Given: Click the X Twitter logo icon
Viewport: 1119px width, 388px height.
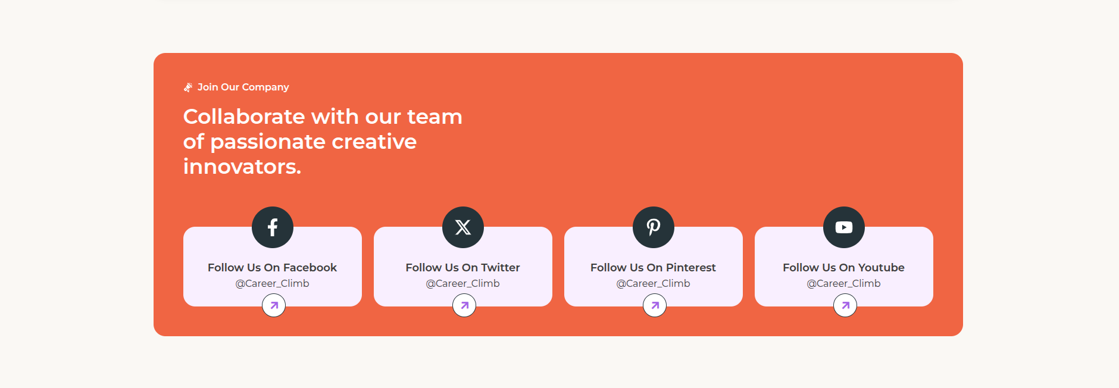Looking at the screenshot, I should (x=463, y=227).
